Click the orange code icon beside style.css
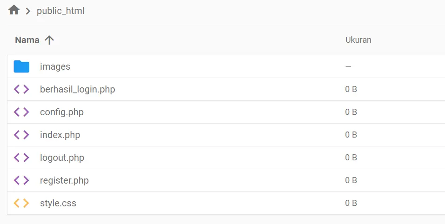445x224 pixels. 21,203
